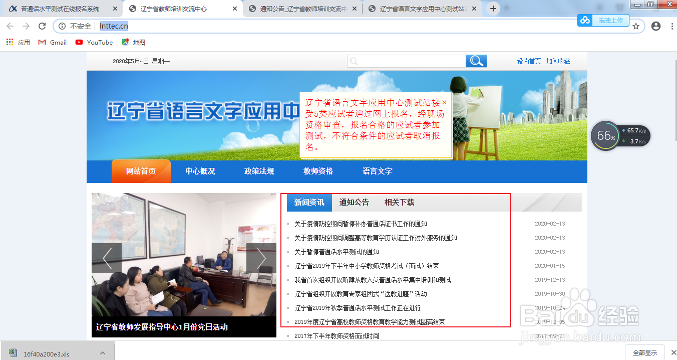Open 教师资格 navigation item
The height and width of the screenshot is (360, 677).
[x=318, y=171]
